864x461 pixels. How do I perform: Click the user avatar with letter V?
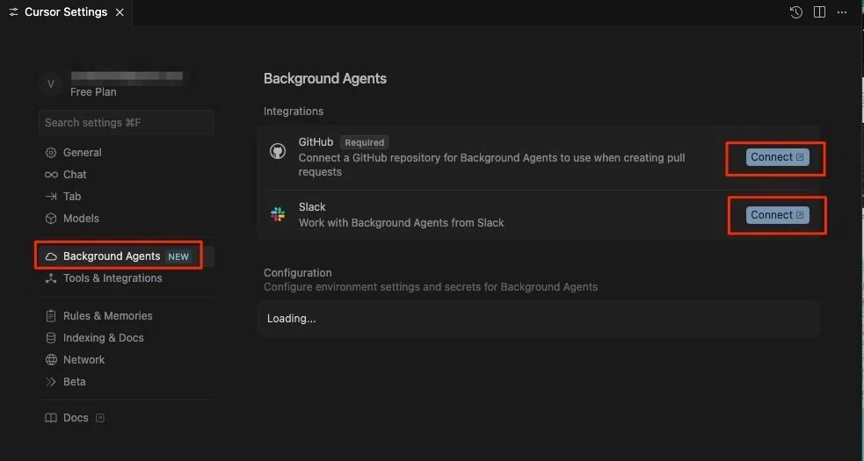51,83
